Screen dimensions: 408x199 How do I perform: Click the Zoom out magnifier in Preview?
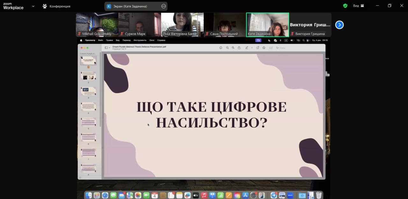[x=227, y=48]
